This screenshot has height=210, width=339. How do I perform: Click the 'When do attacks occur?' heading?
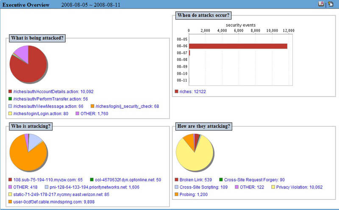click(x=203, y=15)
